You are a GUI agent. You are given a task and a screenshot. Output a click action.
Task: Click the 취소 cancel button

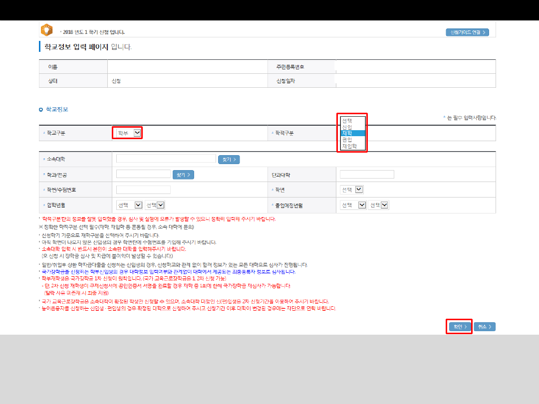click(x=485, y=327)
